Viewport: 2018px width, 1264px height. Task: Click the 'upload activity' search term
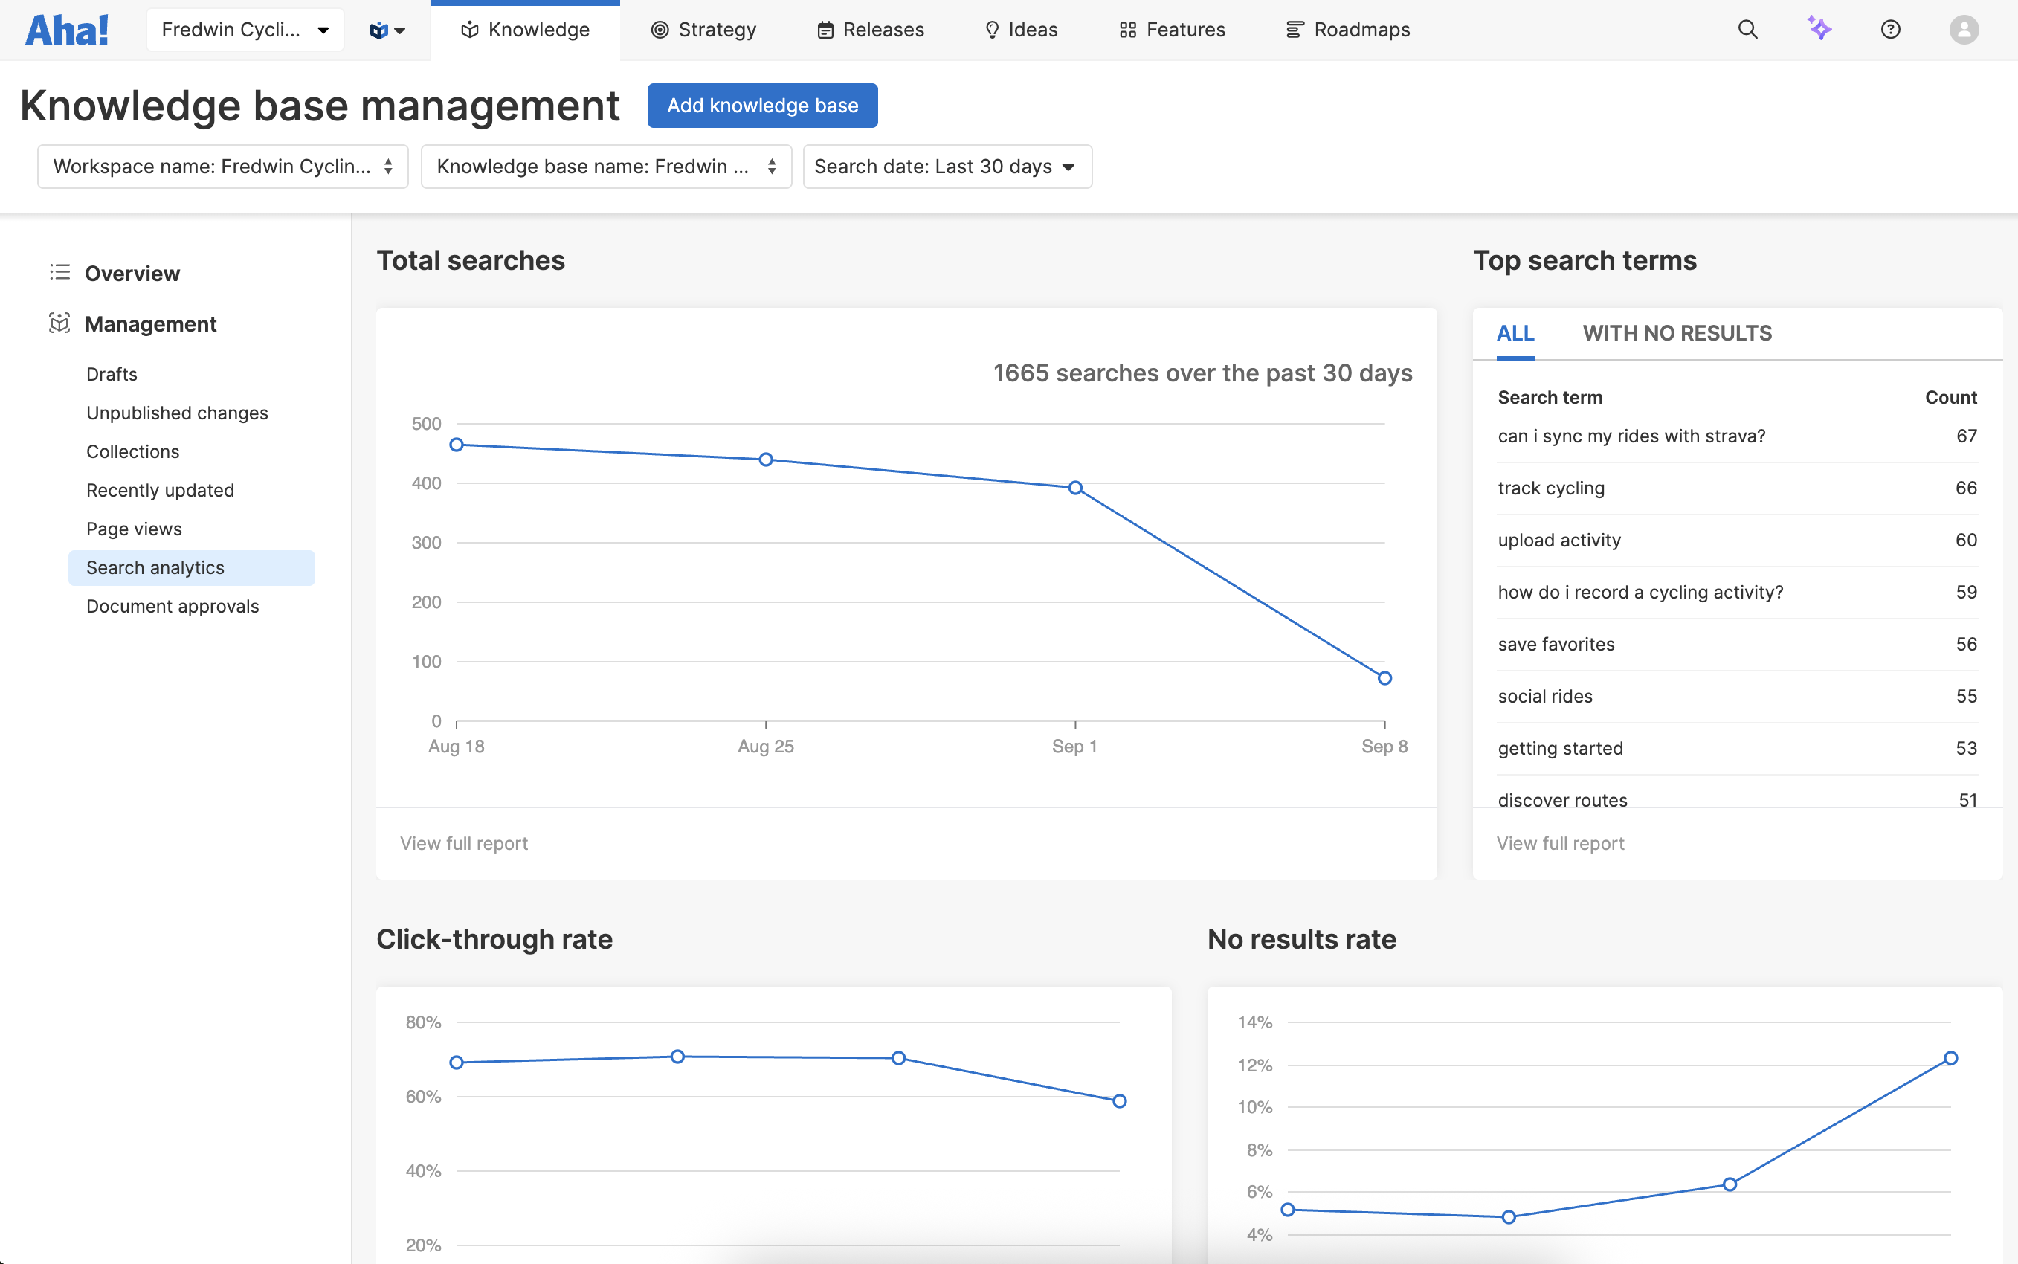click(x=1559, y=540)
